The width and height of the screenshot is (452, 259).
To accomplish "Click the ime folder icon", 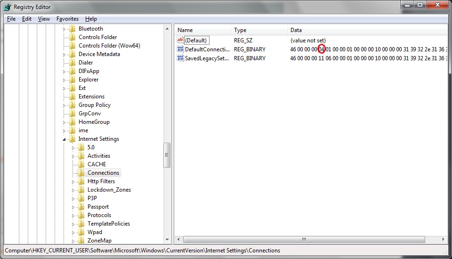I will tap(73, 130).
